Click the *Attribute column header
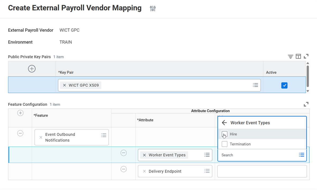The height and width of the screenshot is (190, 317). point(145,120)
